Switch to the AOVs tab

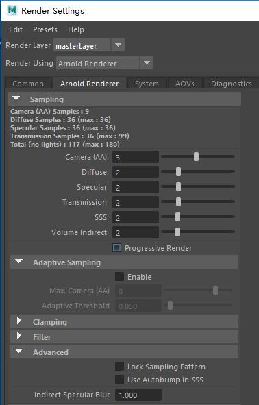tap(185, 84)
